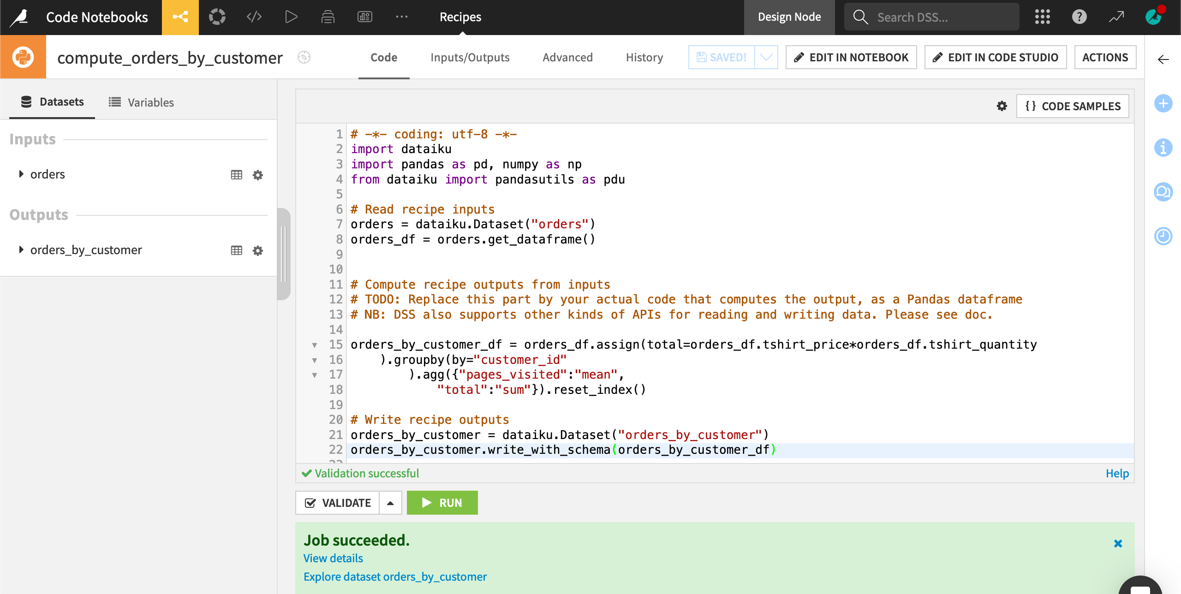This screenshot has height=594, width=1181.
Task: Open Discussions using the chat bubble icon
Action: (1163, 192)
